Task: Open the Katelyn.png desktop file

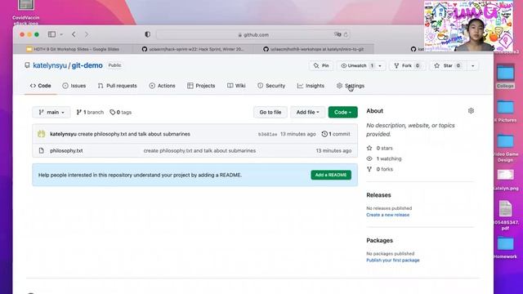Action: coord(506,180)
